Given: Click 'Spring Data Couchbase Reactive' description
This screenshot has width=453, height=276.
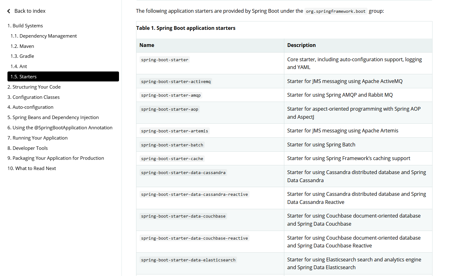Looking at the screenshot, I should (x=354, y=242).
